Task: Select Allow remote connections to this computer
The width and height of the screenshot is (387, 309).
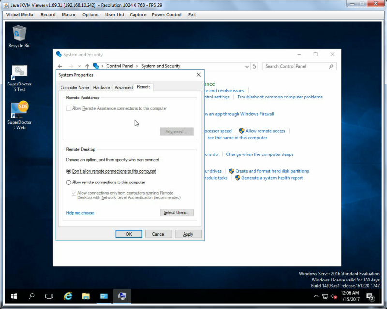Action: pos(68,183)
